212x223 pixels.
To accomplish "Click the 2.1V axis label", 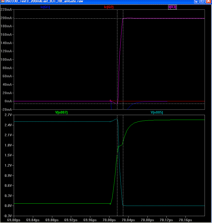I will [x=8, y=135].
